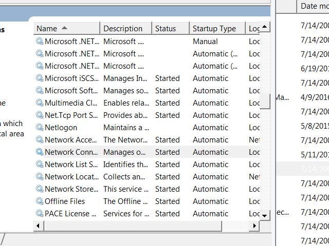Click the 6/19/201 date in Explorer window
The height and width of the screenshot is (246, 329).
click(315, 68)
